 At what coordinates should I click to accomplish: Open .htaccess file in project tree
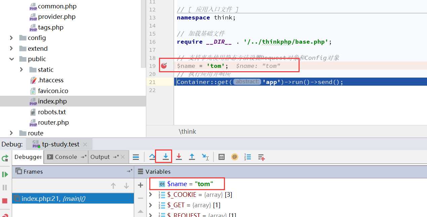(x=51, y=80)
